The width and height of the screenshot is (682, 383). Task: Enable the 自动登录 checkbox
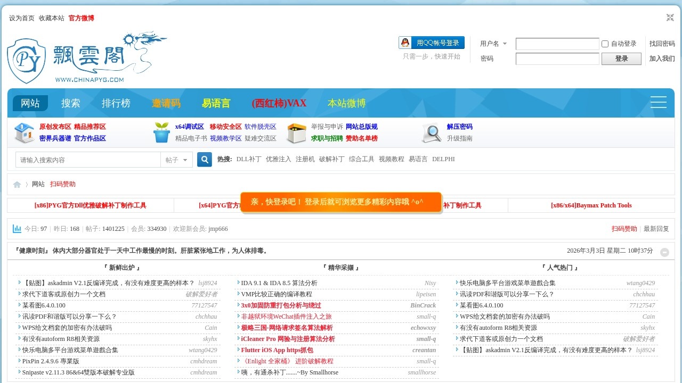point(605,44)
